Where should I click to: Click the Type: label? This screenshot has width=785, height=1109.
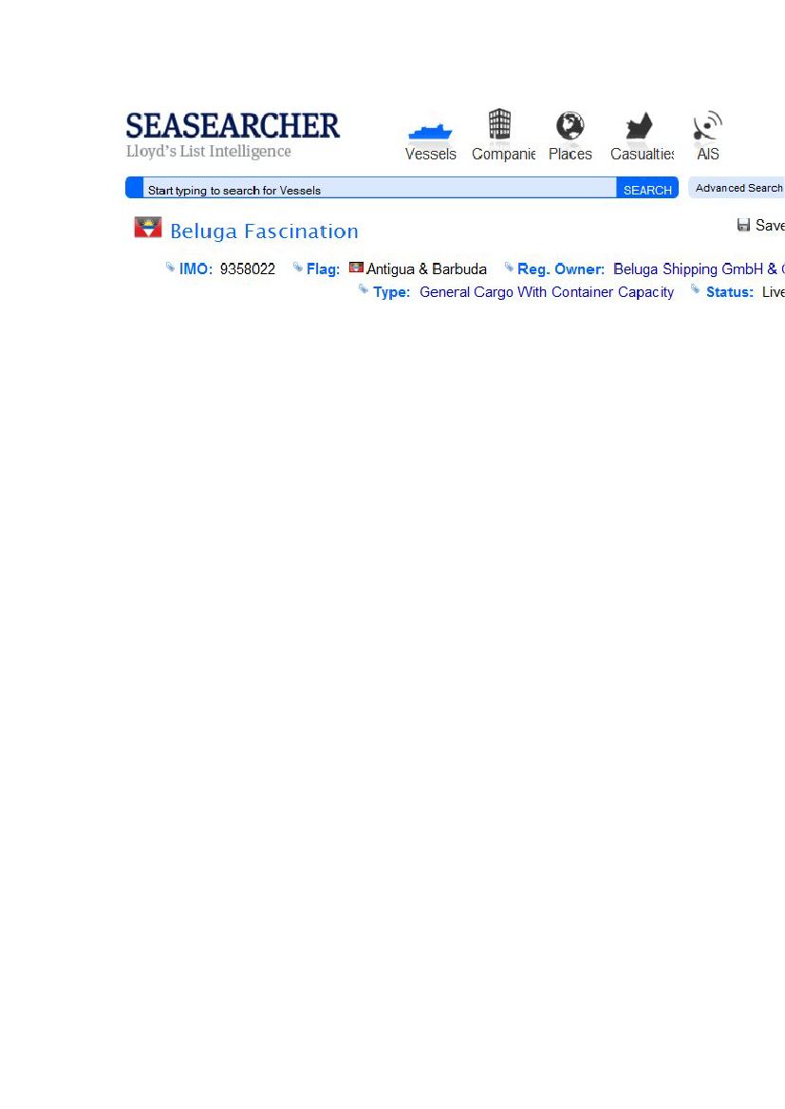click(391, 292)
